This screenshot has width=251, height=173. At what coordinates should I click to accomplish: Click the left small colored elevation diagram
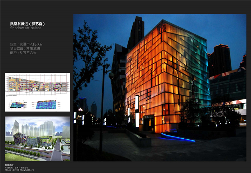click(x=16, y=105)
